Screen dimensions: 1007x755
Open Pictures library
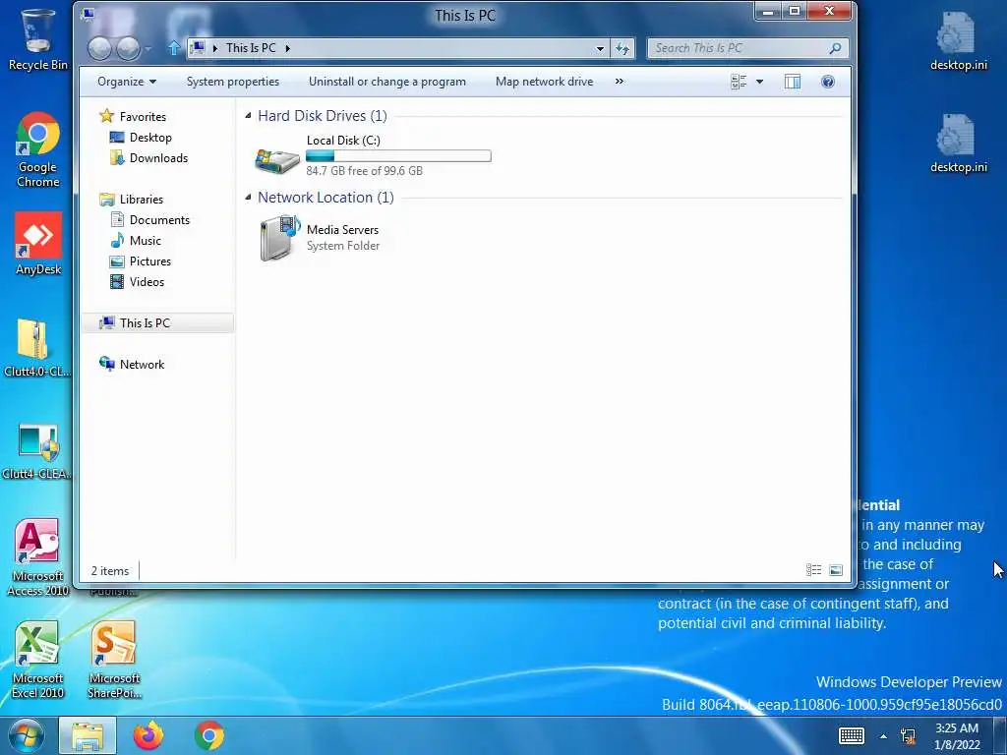pyautogui.click(x=150, y=261)
